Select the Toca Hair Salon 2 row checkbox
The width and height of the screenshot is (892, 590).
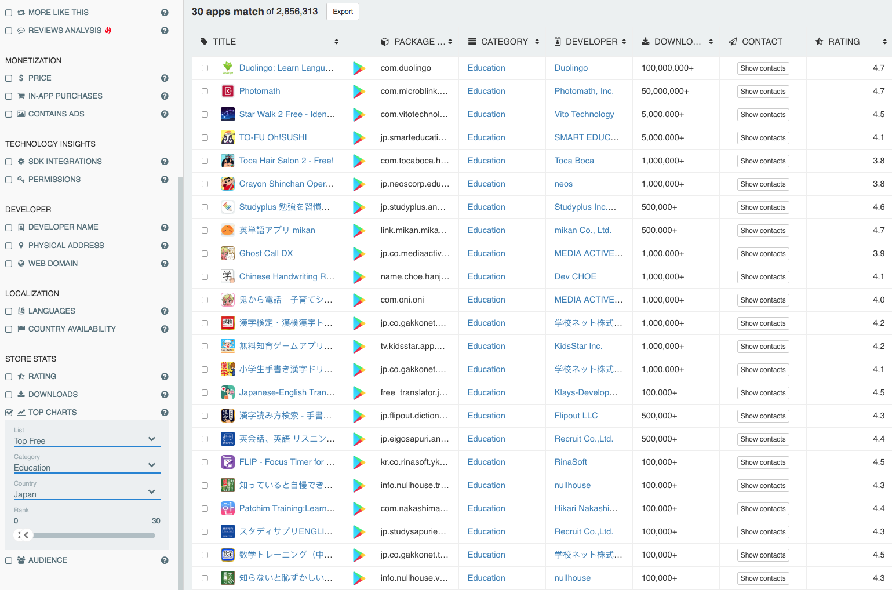click(x=205, y=161)
